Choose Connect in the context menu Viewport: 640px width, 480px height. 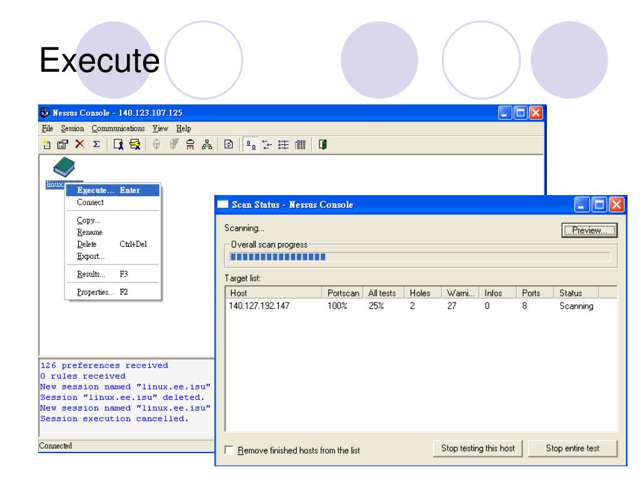[x=112, y=202]
